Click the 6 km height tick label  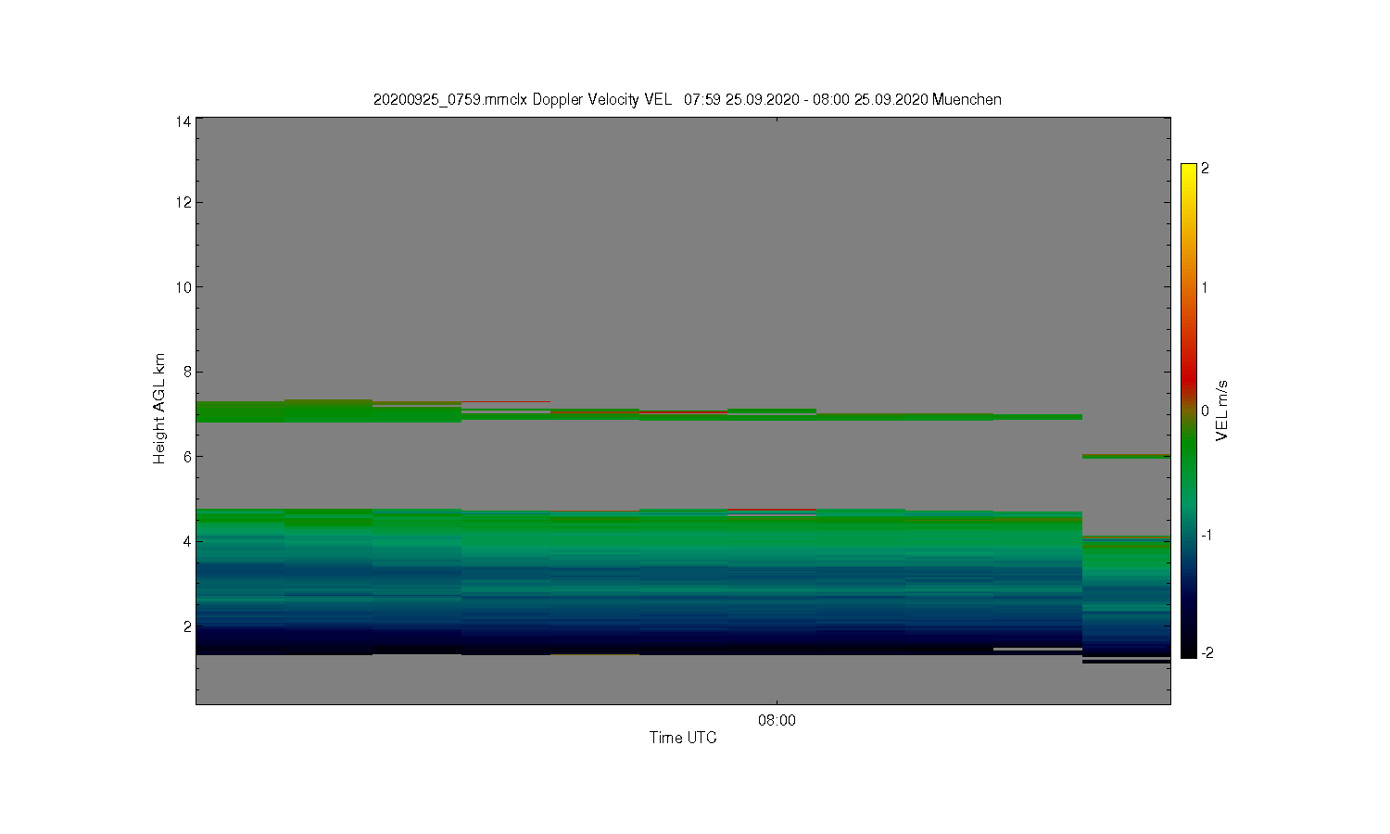click(x=187, y=457)
